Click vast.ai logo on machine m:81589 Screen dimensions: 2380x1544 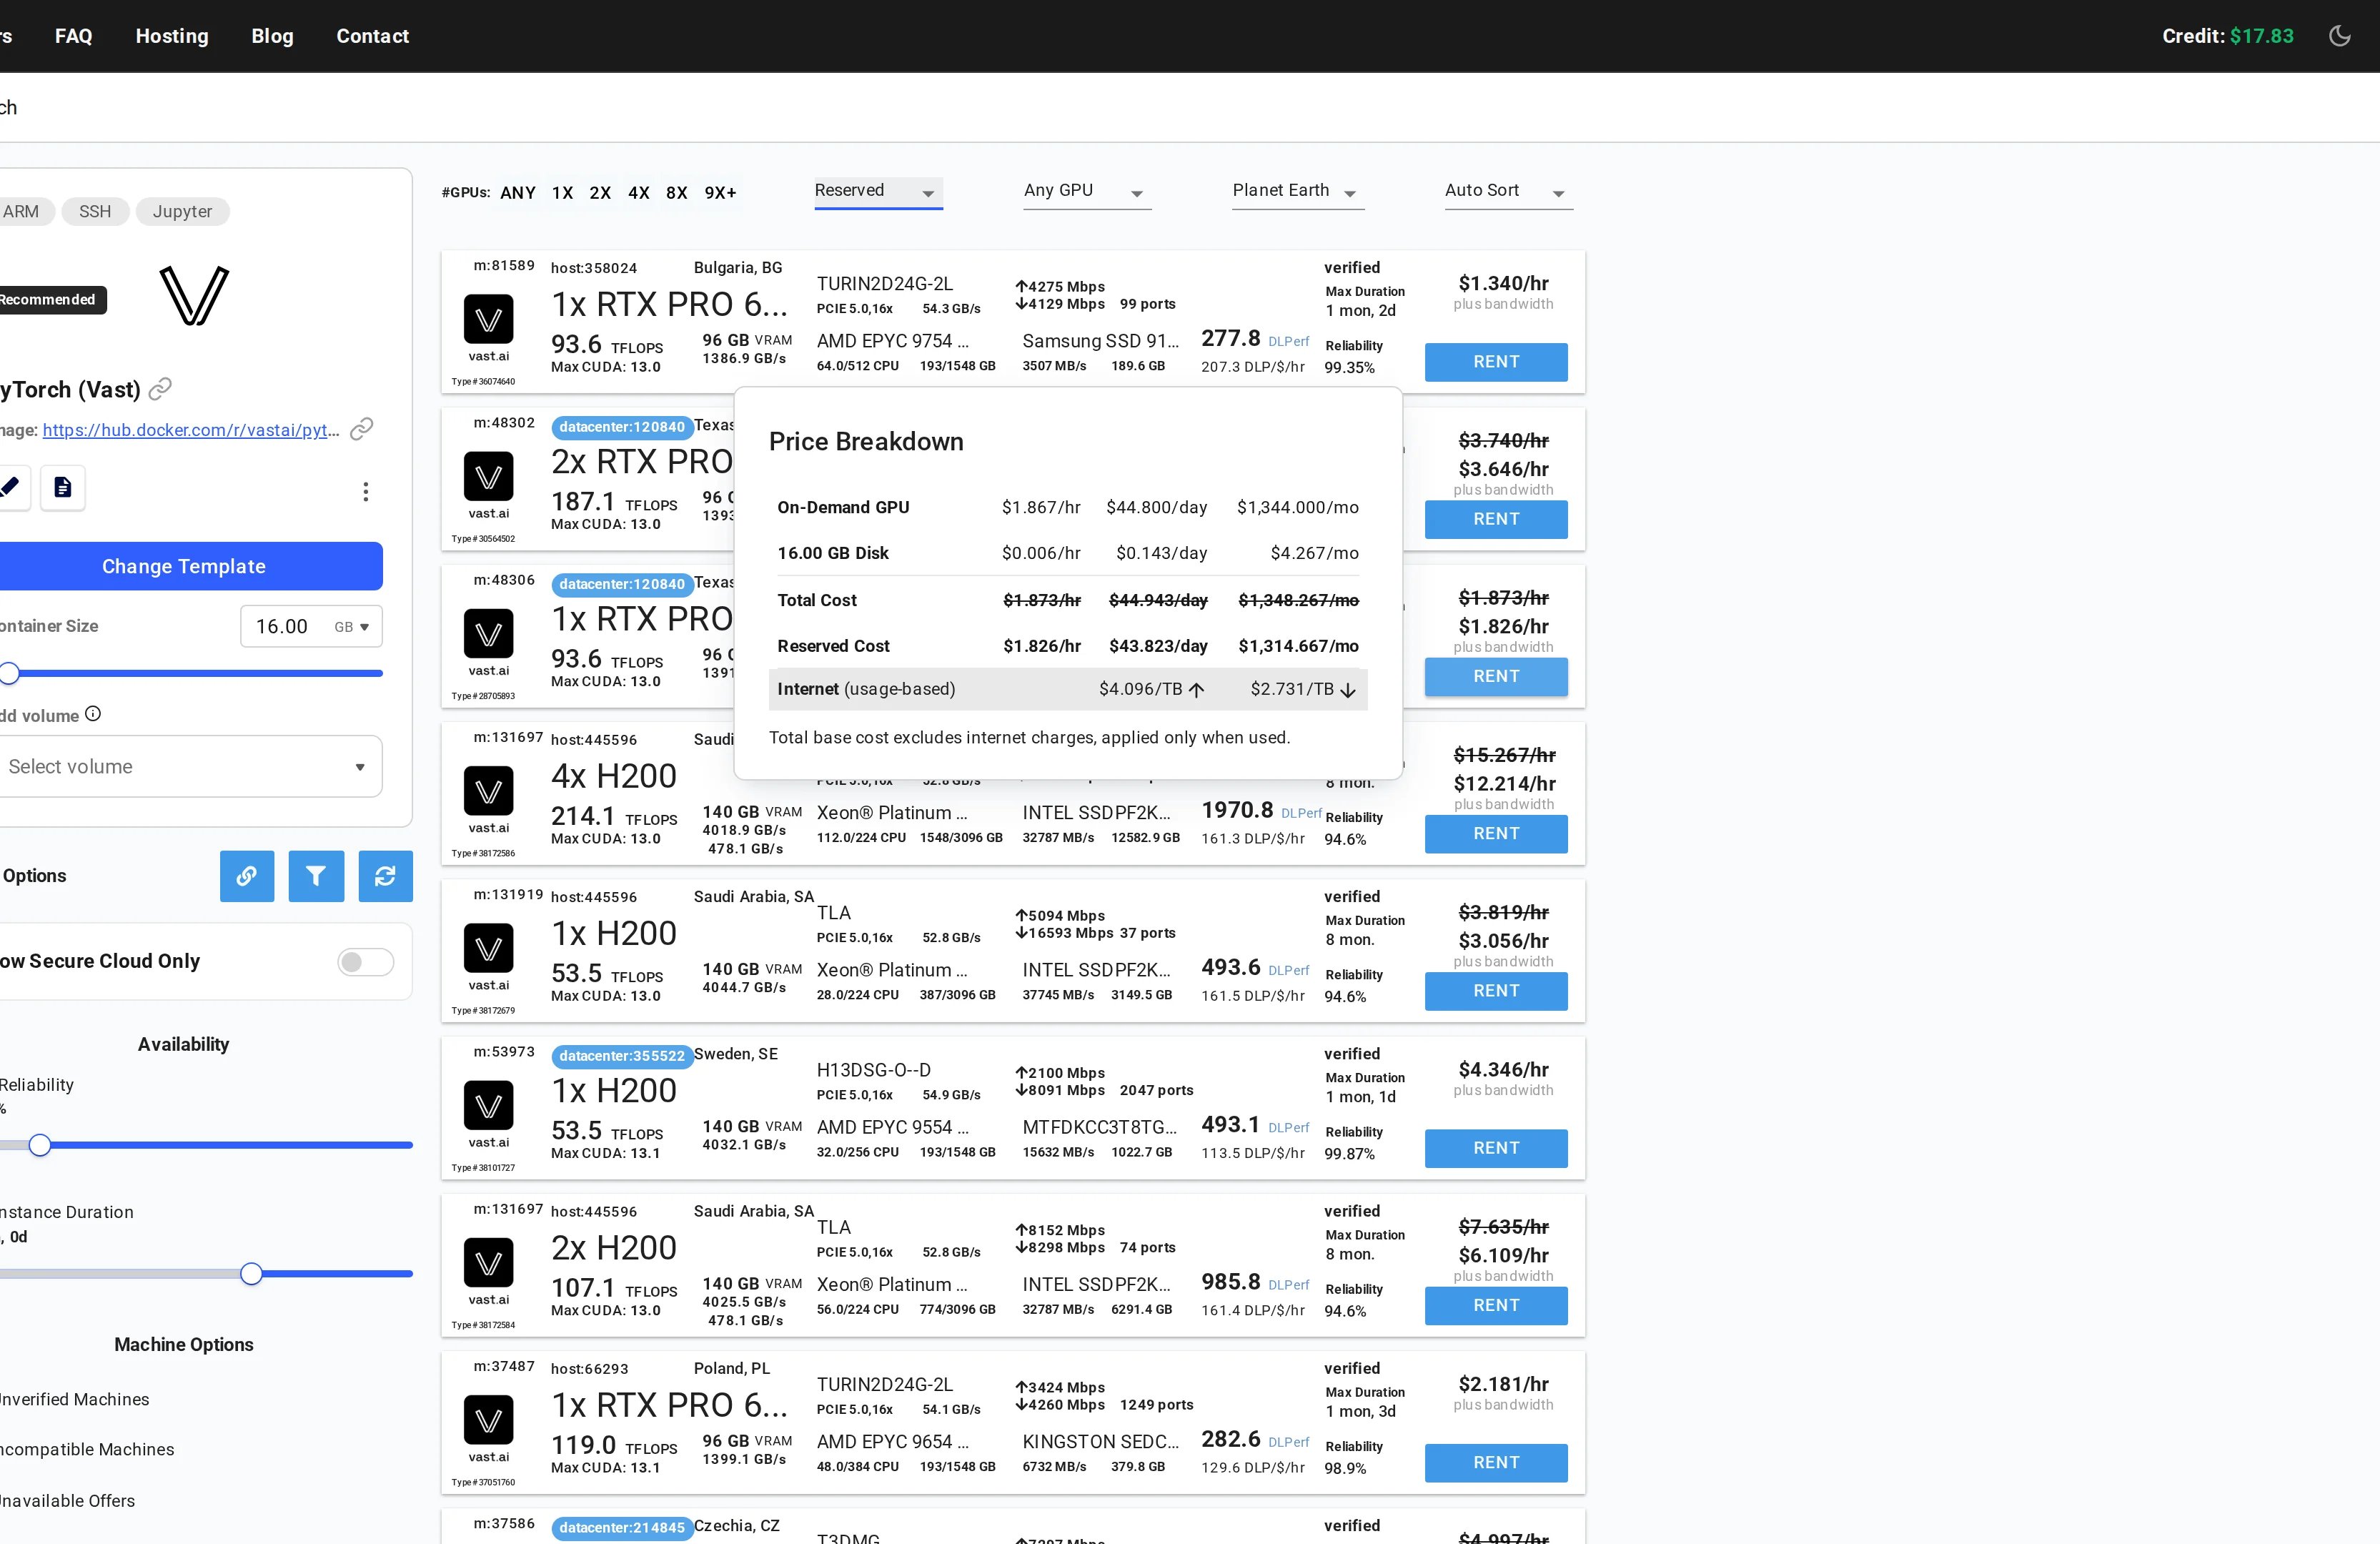(488, 319)
